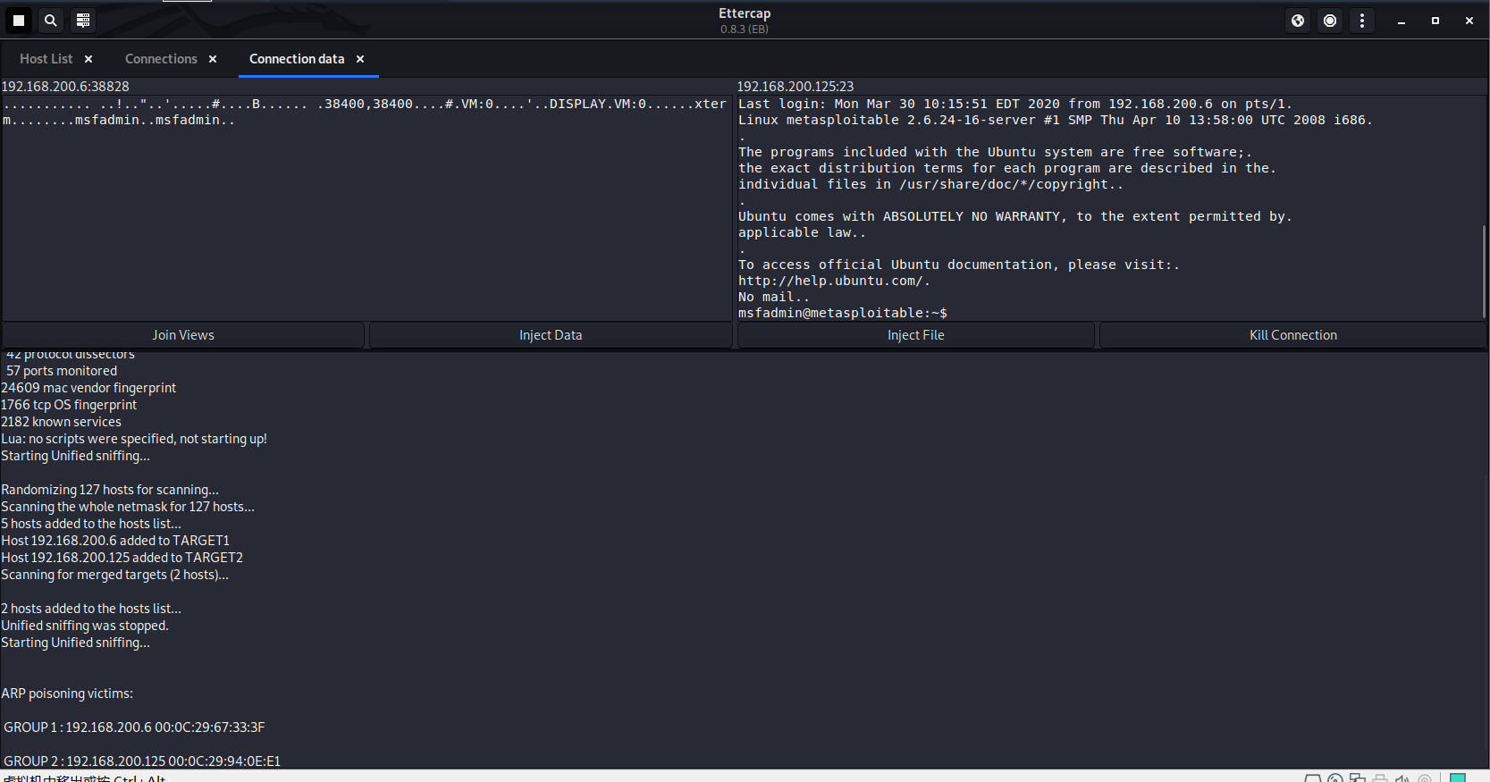The height and width of the screenshot is (782, 1490).
Task: Click '2 hosts added to the hosts list...' line
Action: pos(91,609)
